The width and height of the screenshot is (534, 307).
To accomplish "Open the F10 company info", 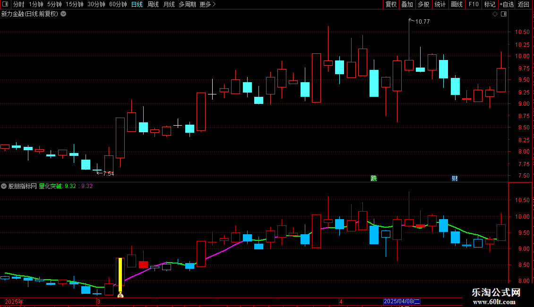I will [474, 4].
